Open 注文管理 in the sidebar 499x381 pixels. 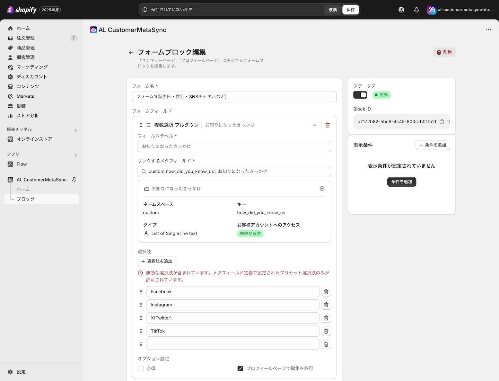42,38
